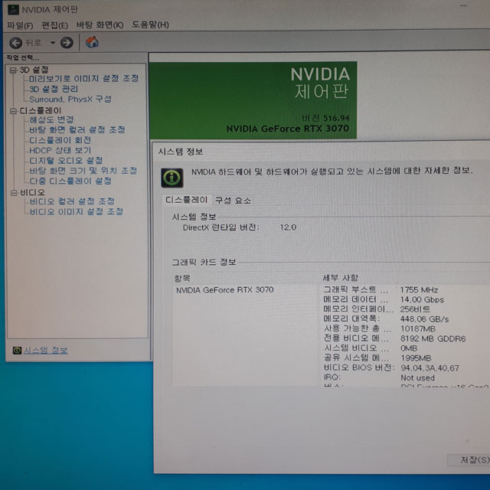Click the 1755 MHz boost clock value
Image resolution: width=490 pixels, height=490 pixels.
[419, 290]
